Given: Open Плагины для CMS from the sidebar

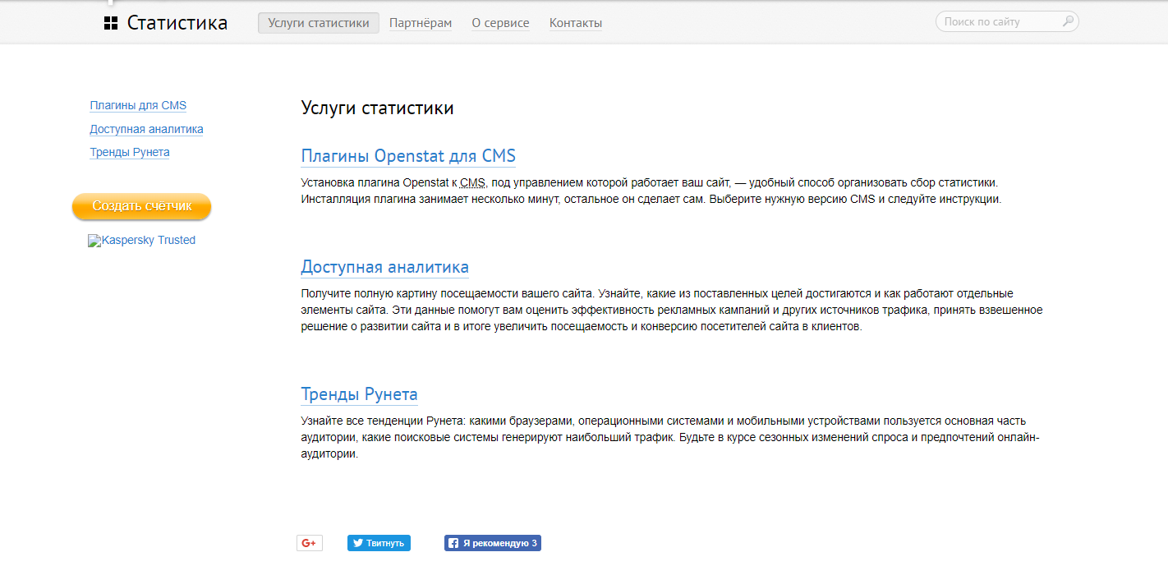Looking at the screenshot, I should pos(137,105).
